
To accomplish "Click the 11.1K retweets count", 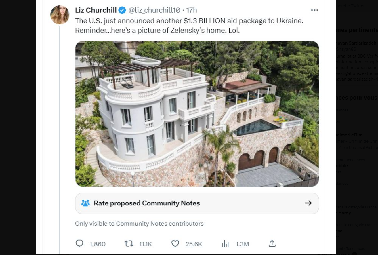I will click(146, 244).
